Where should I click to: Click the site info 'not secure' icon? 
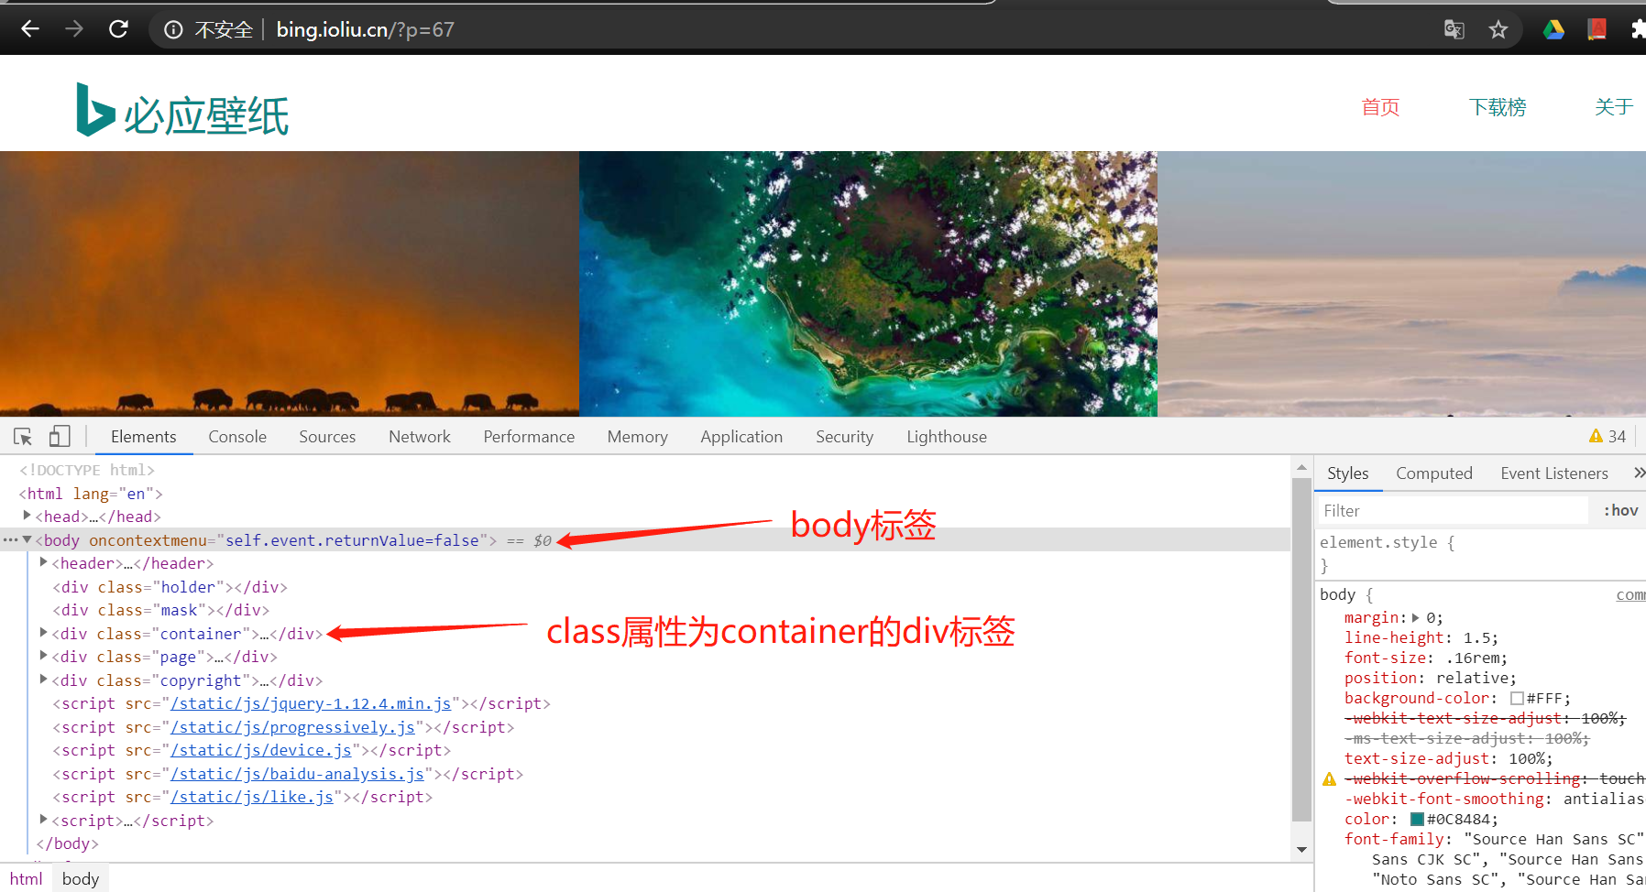173,30
